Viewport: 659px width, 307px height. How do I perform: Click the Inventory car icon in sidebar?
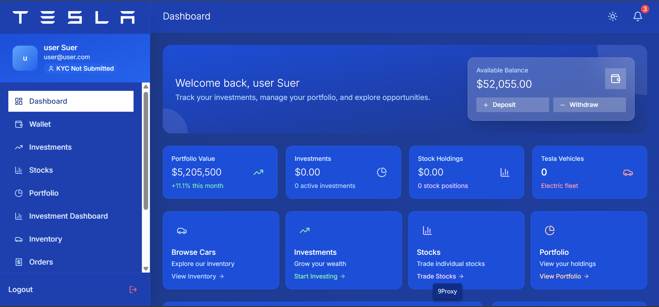point(19,239)
